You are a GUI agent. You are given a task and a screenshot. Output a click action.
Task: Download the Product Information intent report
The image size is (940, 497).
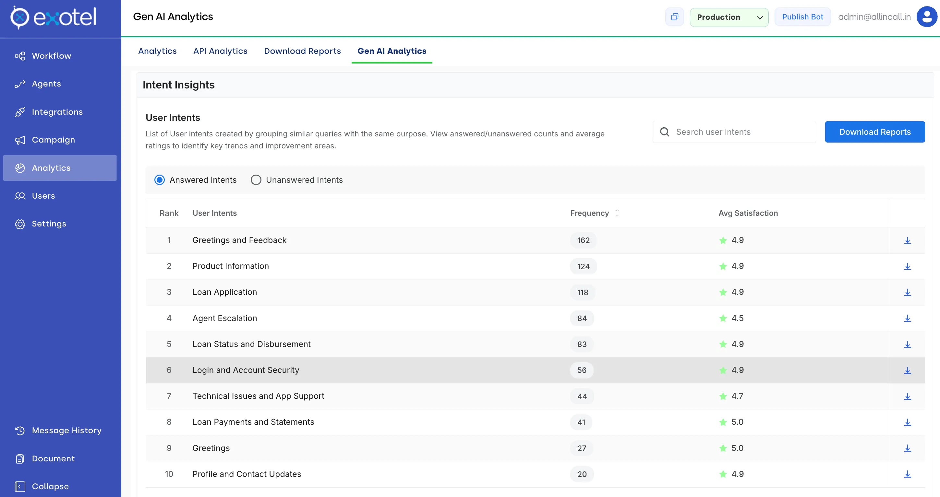click(x=908, y=266)
